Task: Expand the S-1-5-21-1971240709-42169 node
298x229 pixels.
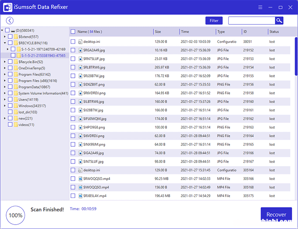Action: [x=7, y=49]
